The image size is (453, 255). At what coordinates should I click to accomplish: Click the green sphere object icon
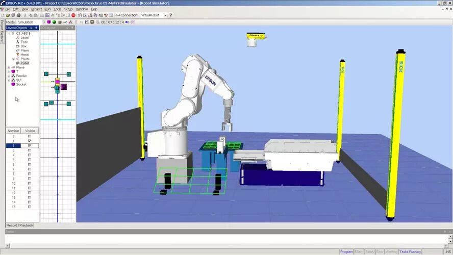(54, 22)
